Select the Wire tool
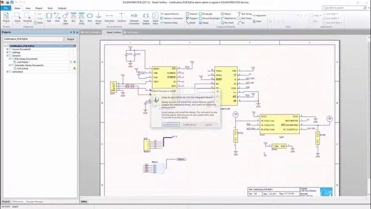The image size is (371, 209). pyautogui.click(x=57, y=18)
